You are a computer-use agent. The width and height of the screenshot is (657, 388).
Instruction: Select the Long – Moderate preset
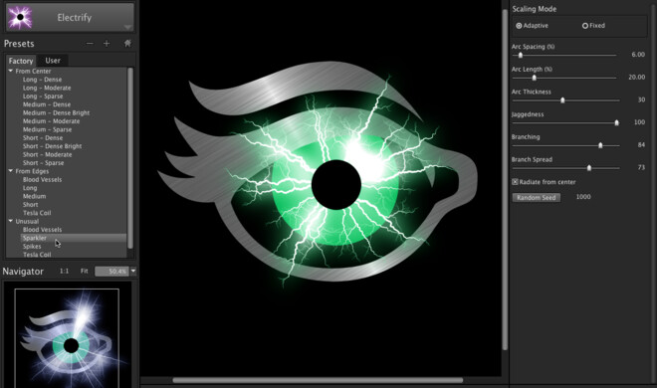(x=47, y=88)
